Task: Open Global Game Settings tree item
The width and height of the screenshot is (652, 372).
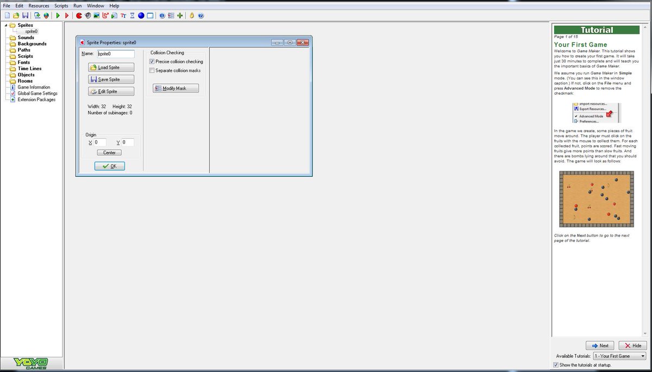Action: coord(37,94)
